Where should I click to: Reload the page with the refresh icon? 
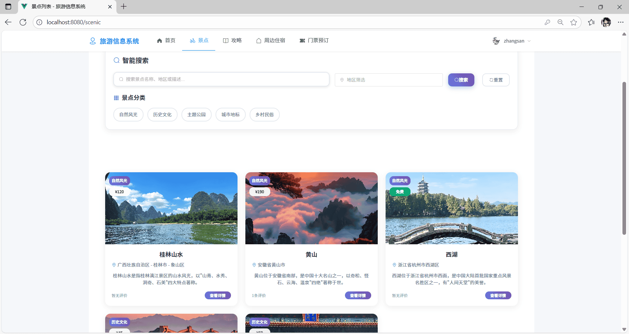[x=23, y=22]
